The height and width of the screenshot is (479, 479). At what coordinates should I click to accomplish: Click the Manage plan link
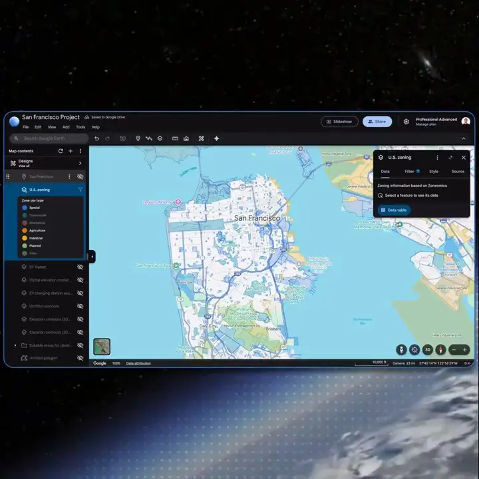point(426,124)
